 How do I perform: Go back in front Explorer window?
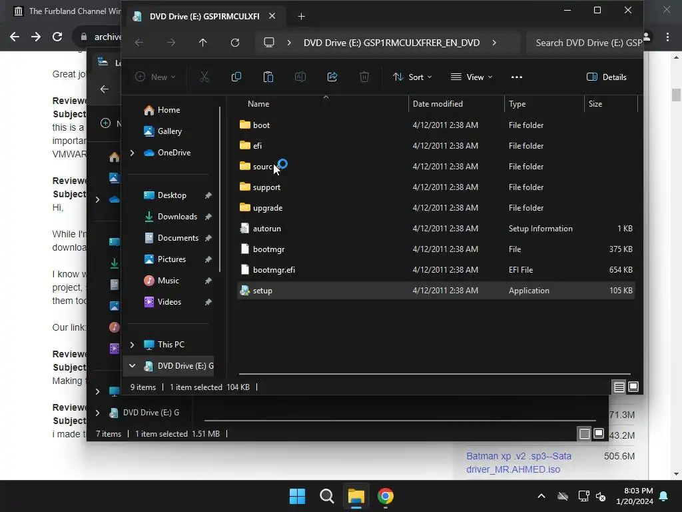coord(139,43)
